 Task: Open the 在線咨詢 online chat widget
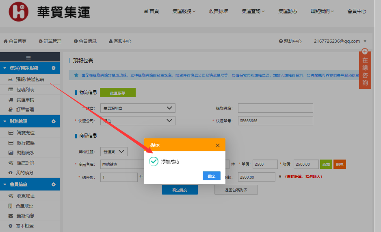point(365,68)
